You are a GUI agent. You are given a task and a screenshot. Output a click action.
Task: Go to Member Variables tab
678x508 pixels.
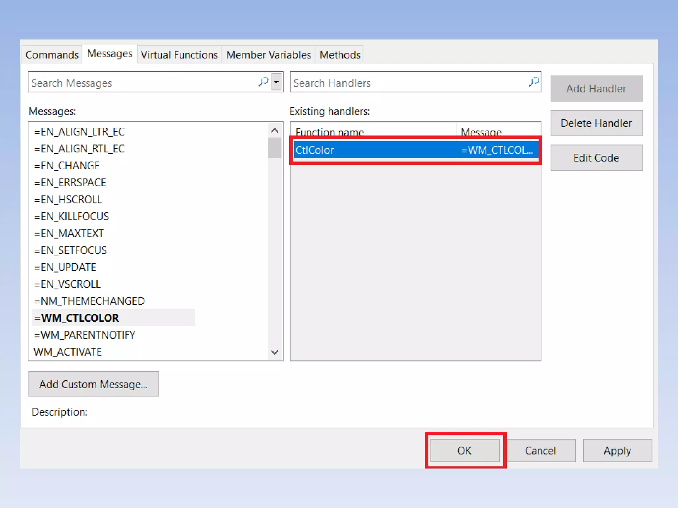(268, 55)
